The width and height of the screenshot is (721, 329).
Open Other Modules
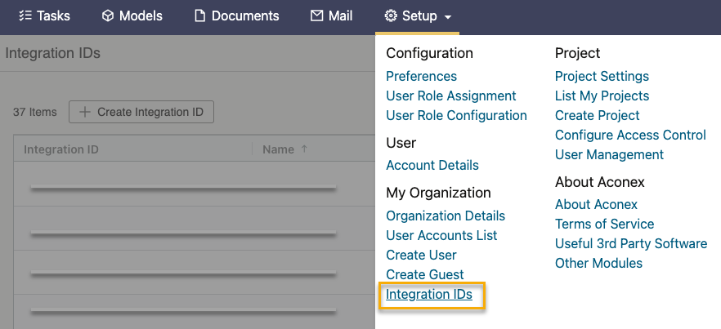tap(598, 264)
